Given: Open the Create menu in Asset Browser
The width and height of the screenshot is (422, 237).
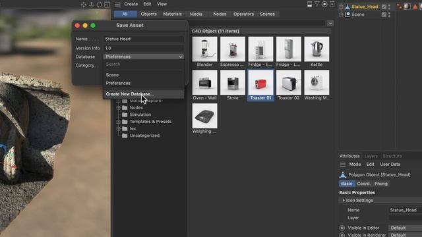Looking at the screenshot, I should point(131,4).
